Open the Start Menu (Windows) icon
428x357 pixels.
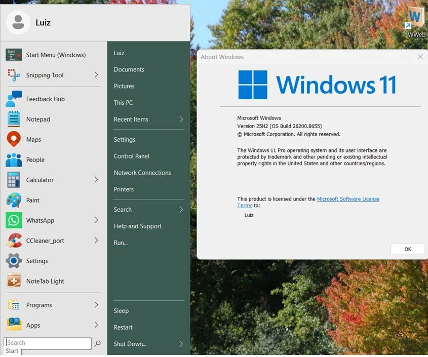(14, 55)
